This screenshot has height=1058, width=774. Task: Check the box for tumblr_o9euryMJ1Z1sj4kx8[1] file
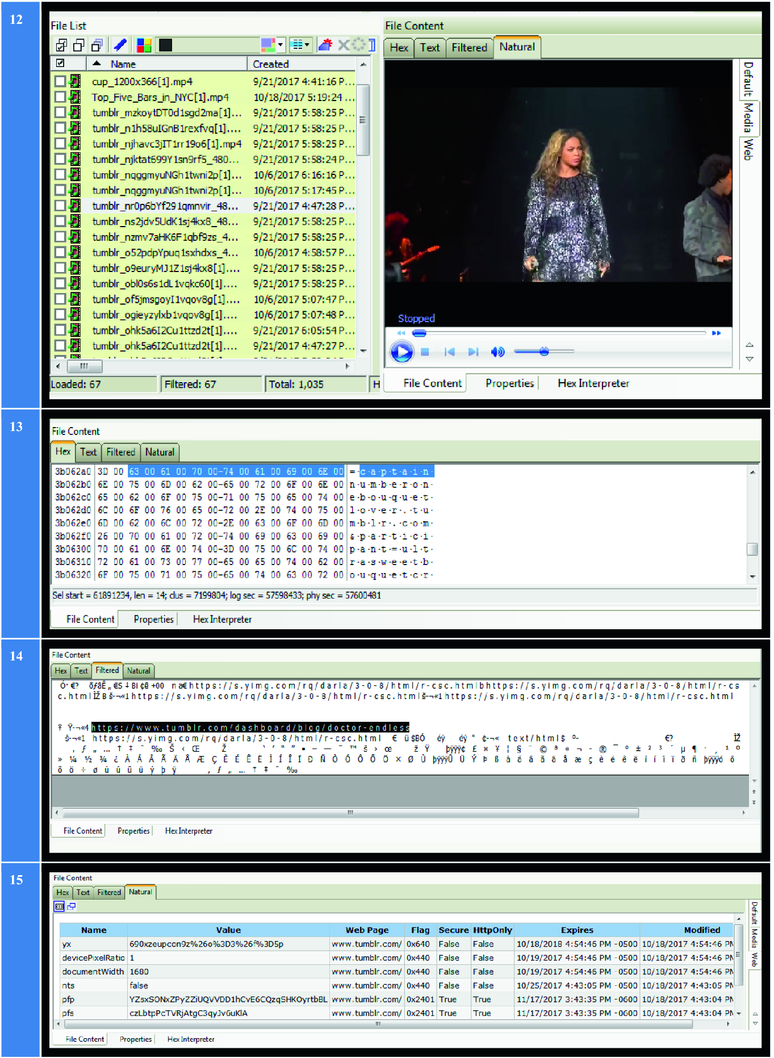click(60, 268)
